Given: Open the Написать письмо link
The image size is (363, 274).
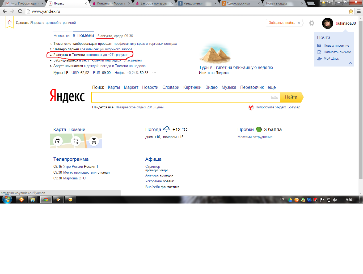Looking at the screenshot, I should (337, 52).
